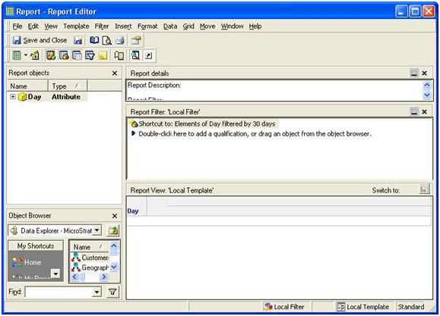
Task: Open the grid view dropdown arrow
Action: [26, 55]
